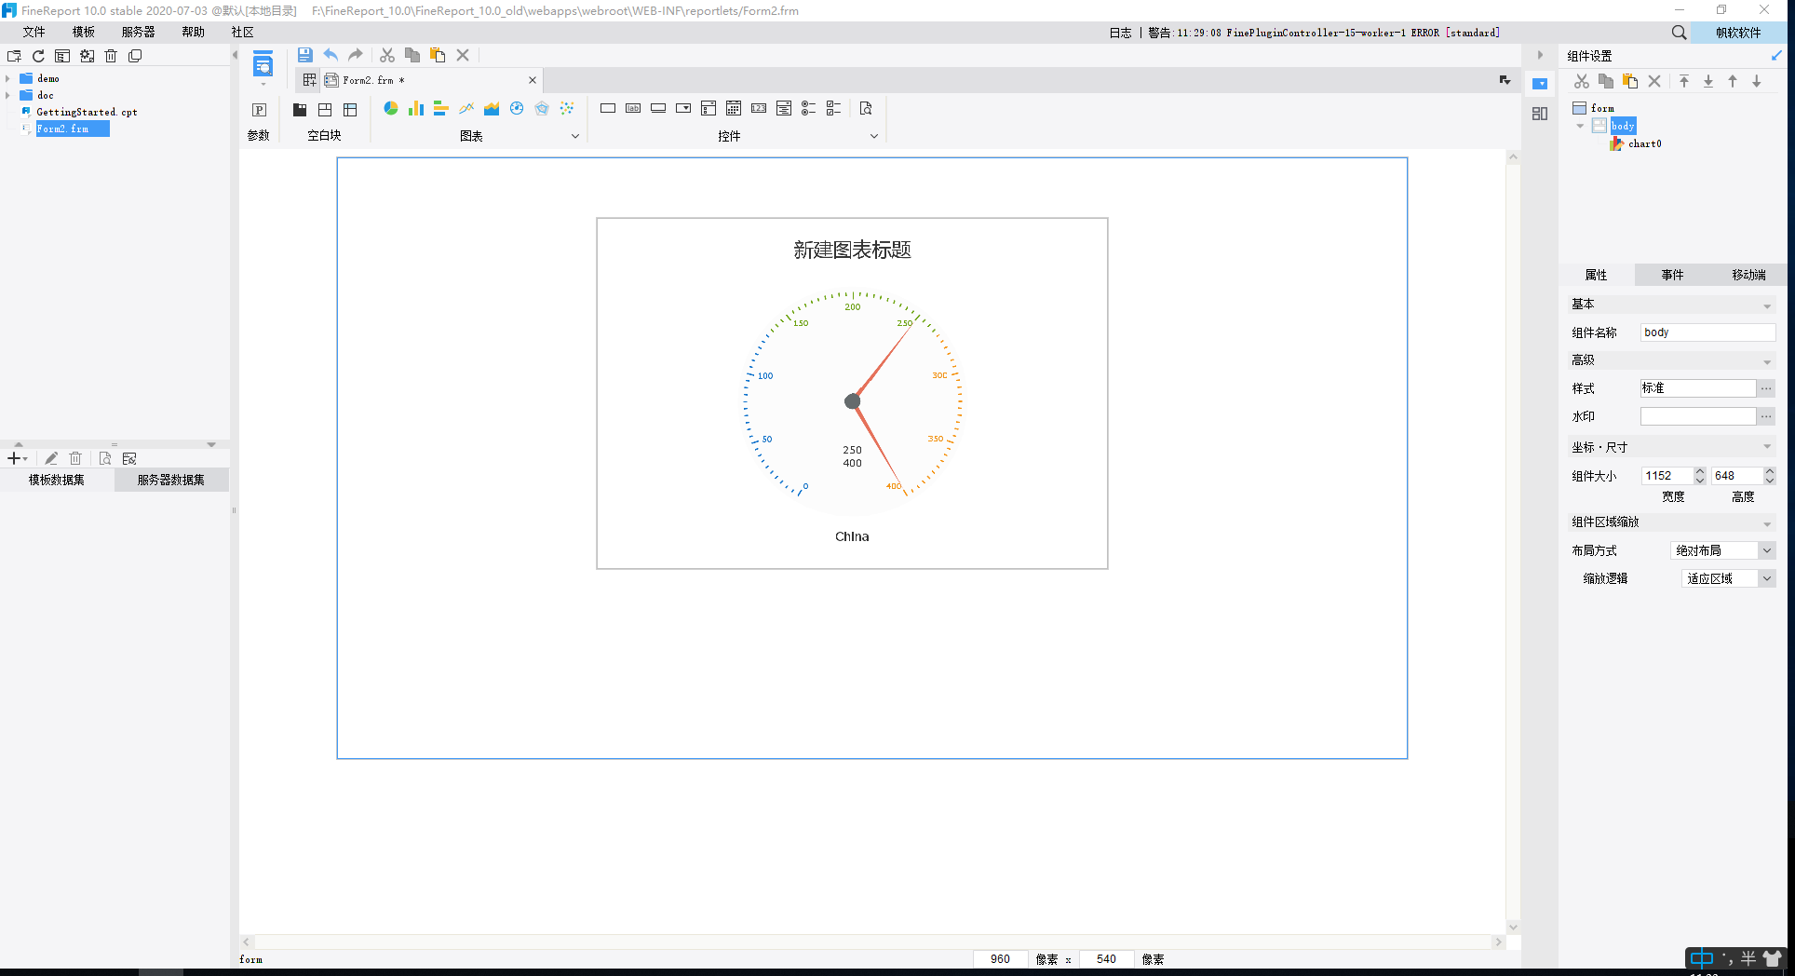Expand the chart type list arrow

tap(575, 136)
